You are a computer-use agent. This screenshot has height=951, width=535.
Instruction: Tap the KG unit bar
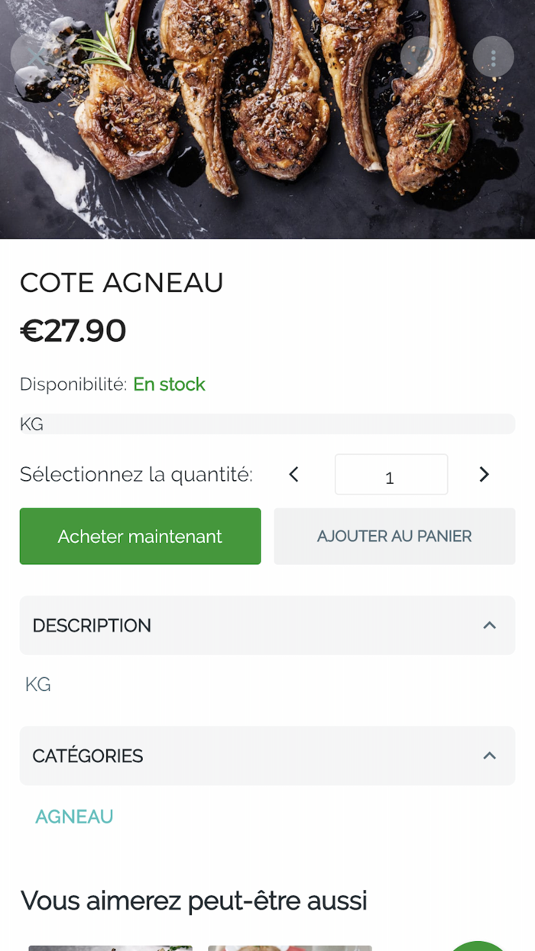point(267,424)
